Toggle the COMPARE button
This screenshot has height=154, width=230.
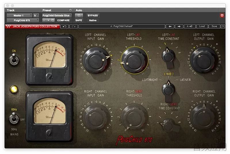[63, 20]
